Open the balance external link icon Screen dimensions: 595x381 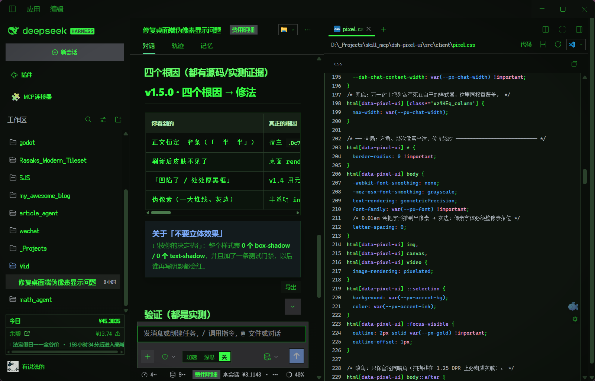click(27, 333)
